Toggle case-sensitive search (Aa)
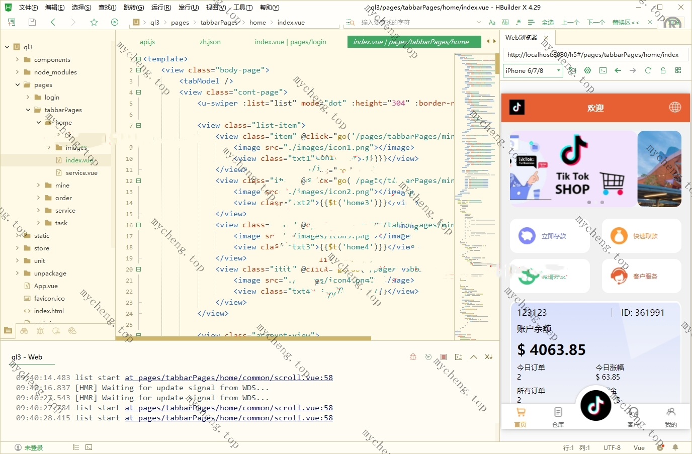 click(492, 22)
